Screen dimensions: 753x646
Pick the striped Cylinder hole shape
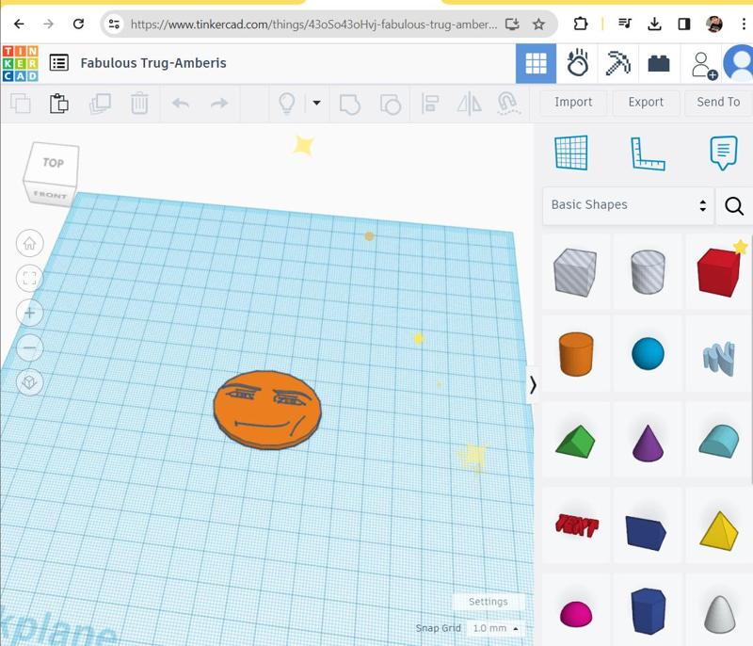(648, 271)
